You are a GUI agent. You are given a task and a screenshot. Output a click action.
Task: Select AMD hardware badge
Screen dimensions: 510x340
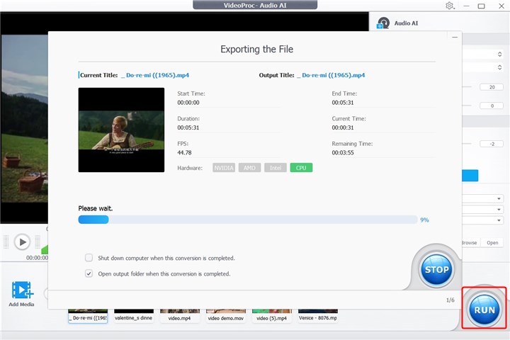point(249,168)
